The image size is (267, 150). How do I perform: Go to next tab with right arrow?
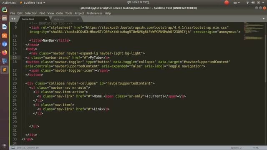coord(15,19)
